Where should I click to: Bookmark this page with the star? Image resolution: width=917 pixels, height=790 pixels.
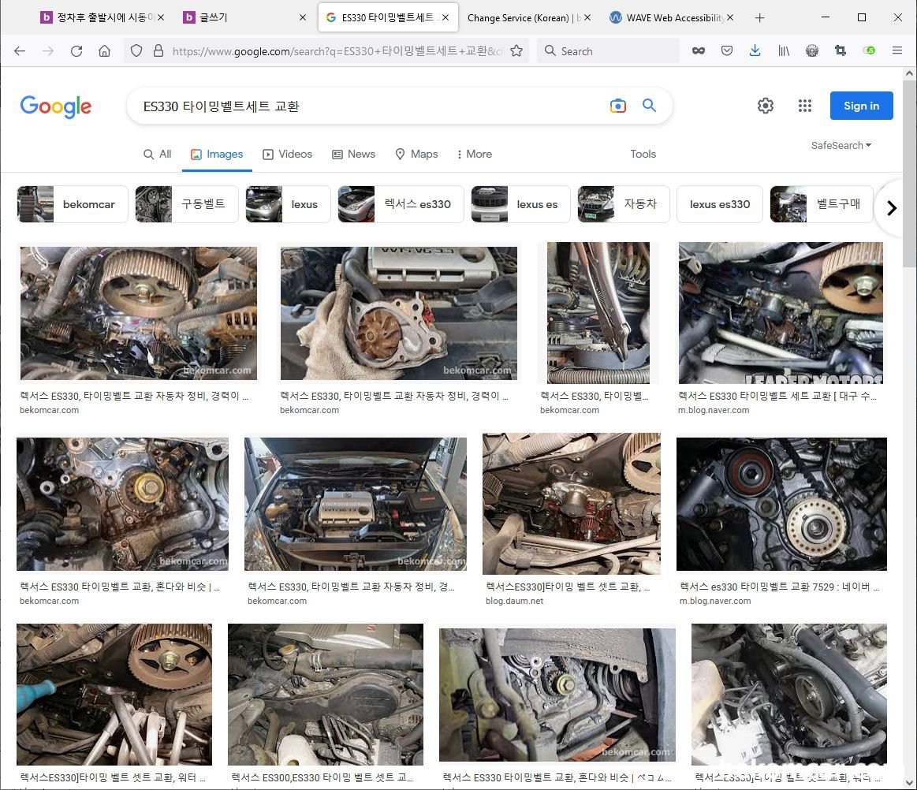pyautogui.click(x=516, y=51)
